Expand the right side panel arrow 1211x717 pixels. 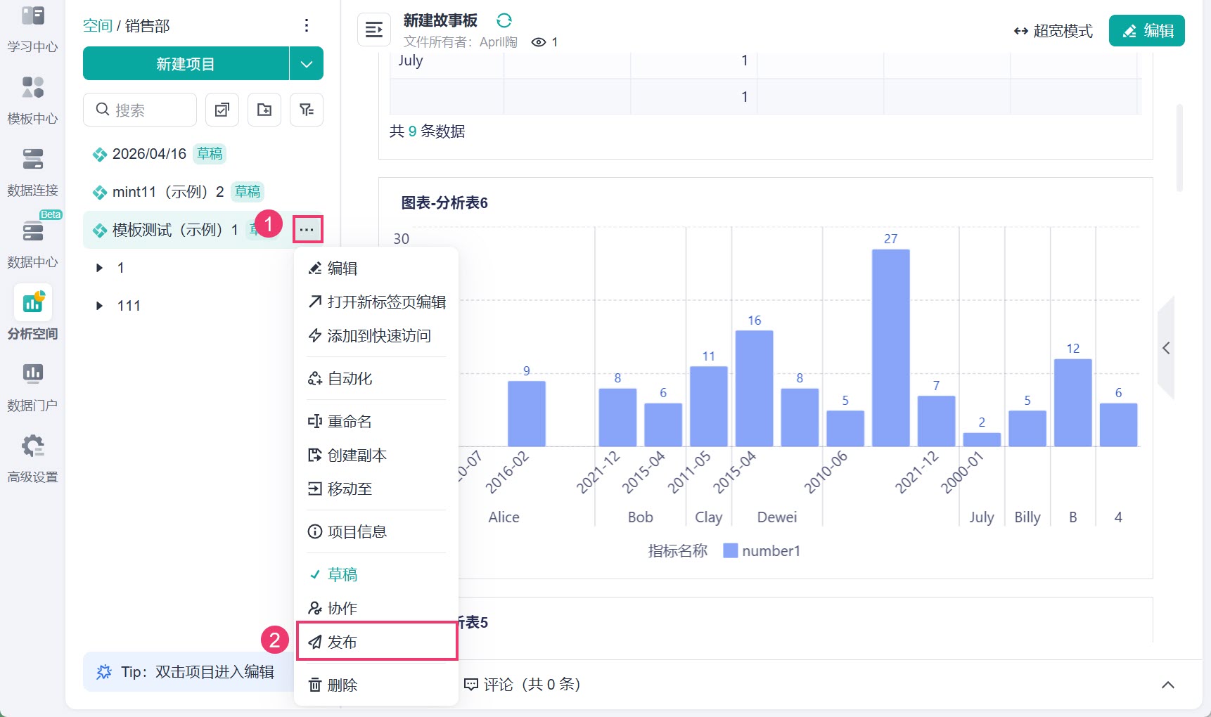tap(1166, 348)
